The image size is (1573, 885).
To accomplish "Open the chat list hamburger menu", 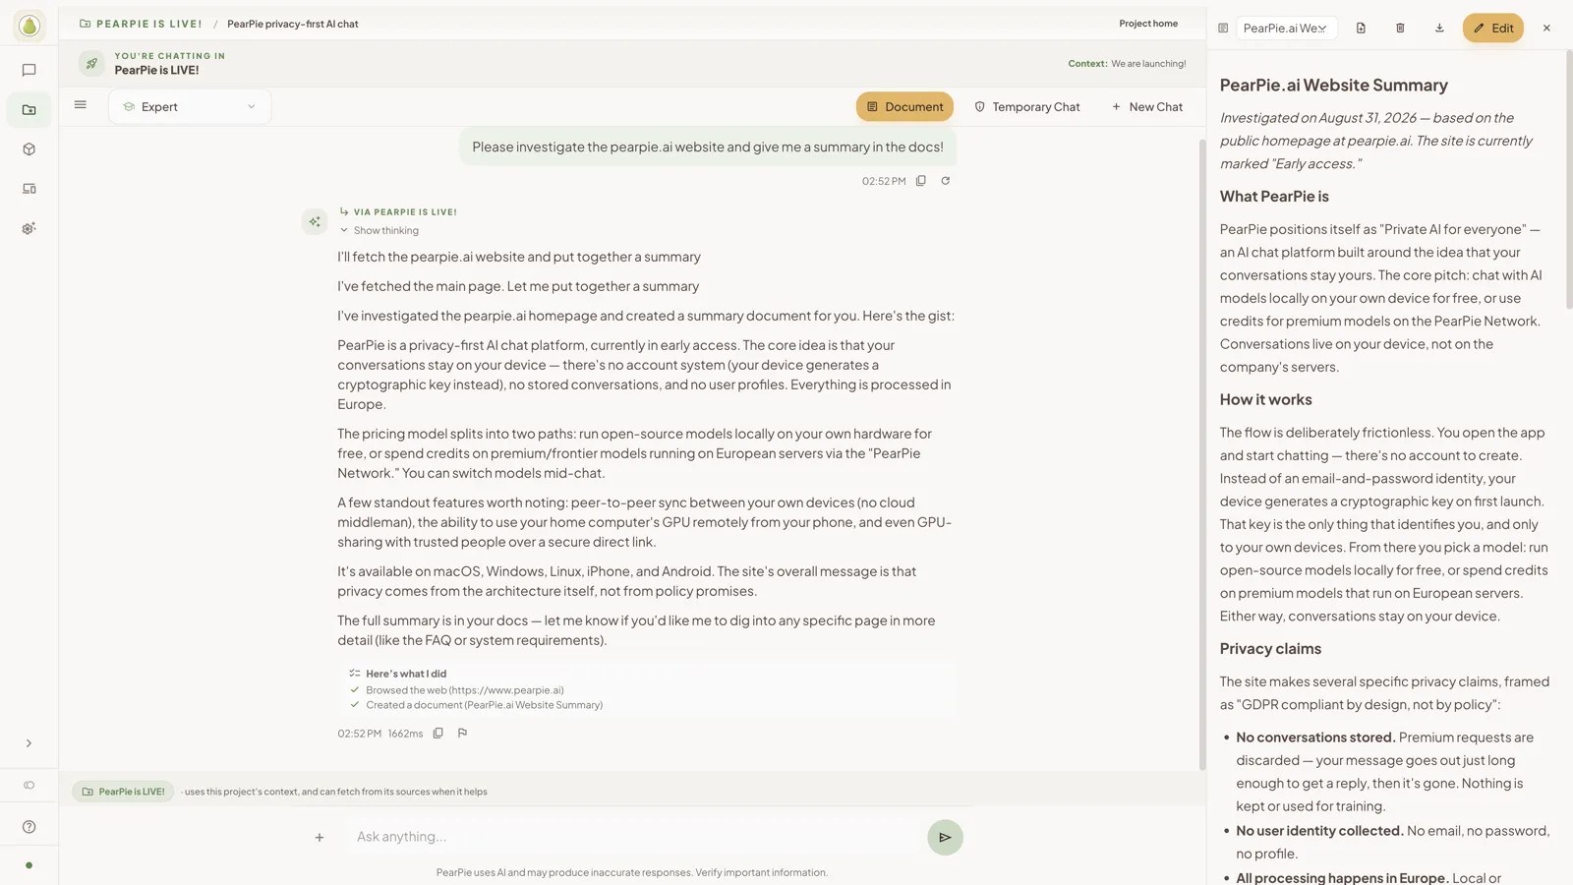I will coord(81,105).
